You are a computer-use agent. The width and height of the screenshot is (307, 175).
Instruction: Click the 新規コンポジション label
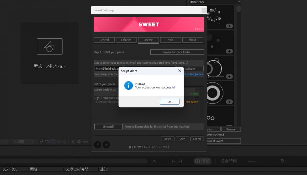tap(49, 66)
